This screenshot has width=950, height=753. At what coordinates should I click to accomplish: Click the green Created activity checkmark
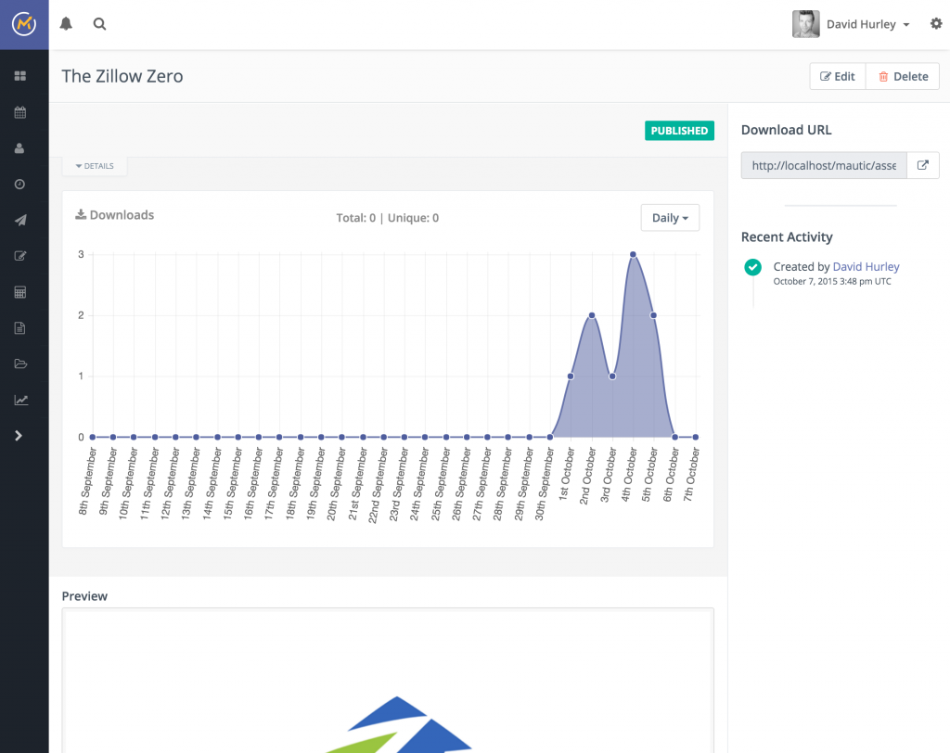[x=752, y=267]
